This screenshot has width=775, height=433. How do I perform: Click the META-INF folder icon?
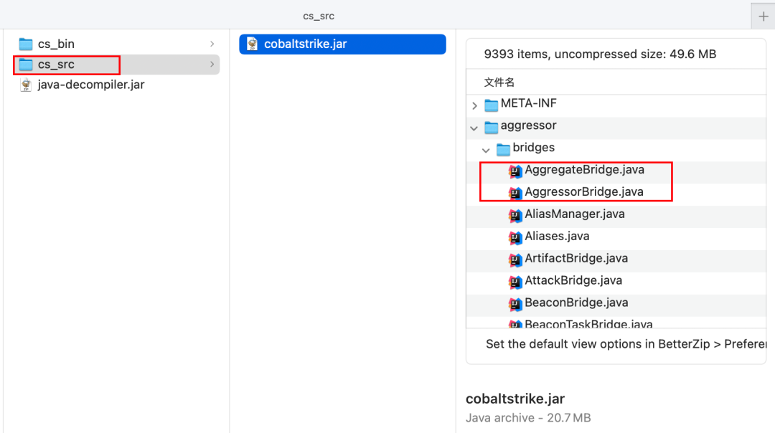coord(491,105)
